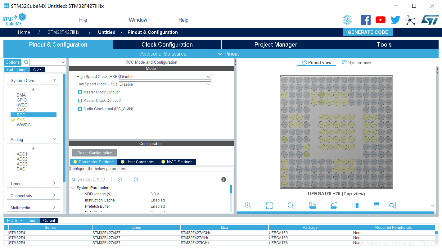The image size is (442, 249).
Task: Open the Additional Softwares menu
Action: pyautogui.click(x=163, y=54)
